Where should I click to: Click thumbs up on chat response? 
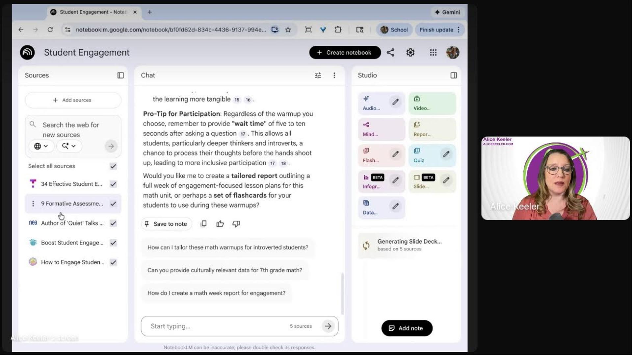coord(220,224)
